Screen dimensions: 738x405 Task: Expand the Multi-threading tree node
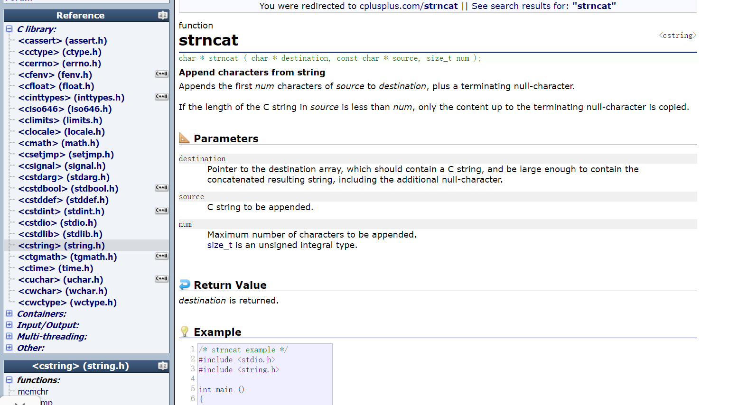tap(9, 336)
